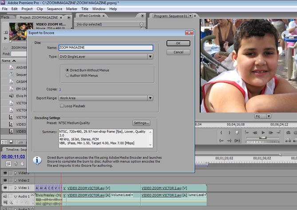Click the Go to In Point icon
297x210 pixels.
point(221,140)
